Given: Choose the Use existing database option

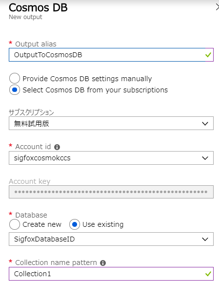Looking at the screenshot, I should coord(75,224).
